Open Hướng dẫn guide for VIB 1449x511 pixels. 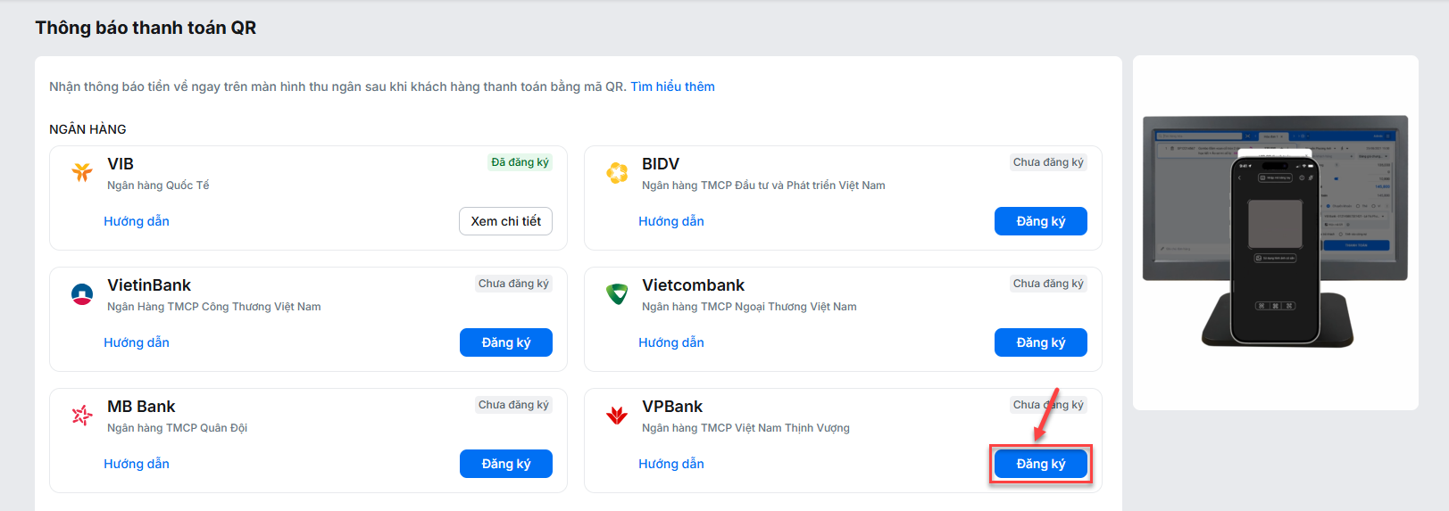(137, 221)
